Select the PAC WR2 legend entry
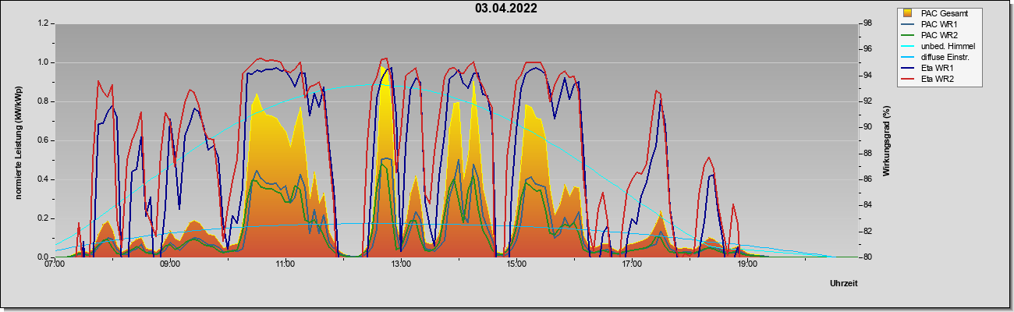The height and width of the screenshot is (312, 1014). (939, 35)
